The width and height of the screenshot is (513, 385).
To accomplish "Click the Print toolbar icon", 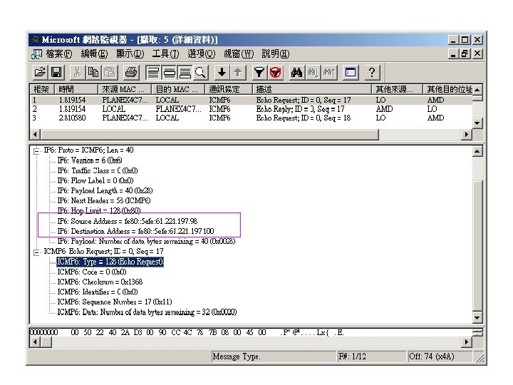I will (x=131, y=72).
